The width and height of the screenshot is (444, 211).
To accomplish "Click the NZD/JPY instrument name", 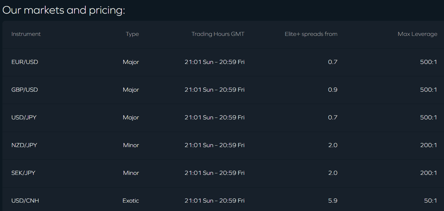I will tap(24, 145).
